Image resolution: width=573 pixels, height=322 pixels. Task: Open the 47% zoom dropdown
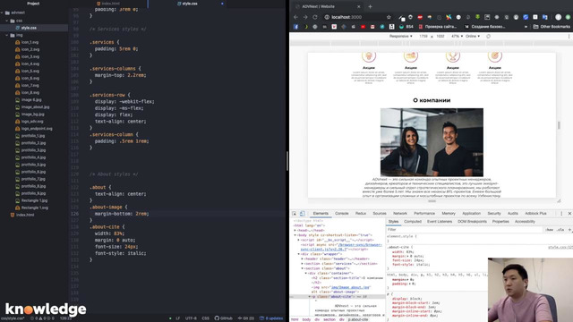pyautogui.click(x=457, y=36)
